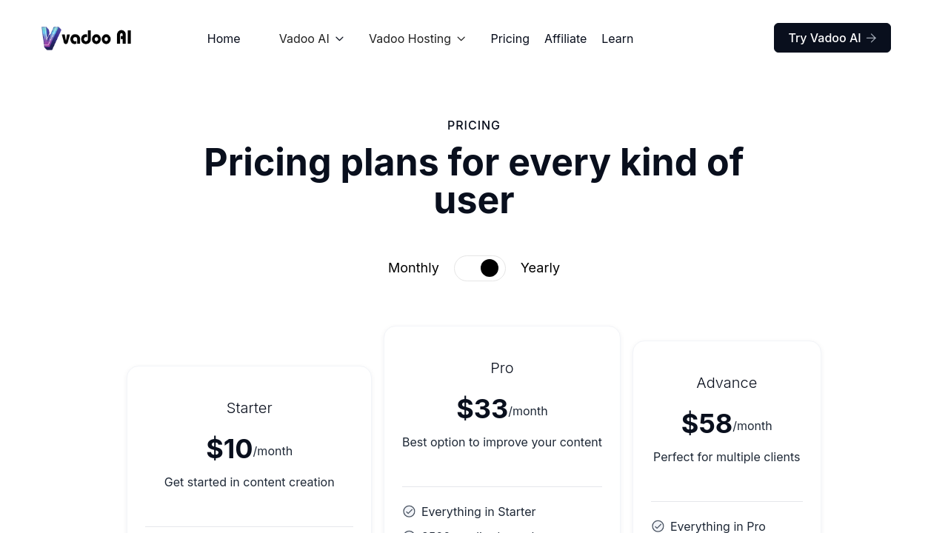The width and height of the screenshot is (948, 533).
Task: Open the Learn page link
Action: (617, 38)
